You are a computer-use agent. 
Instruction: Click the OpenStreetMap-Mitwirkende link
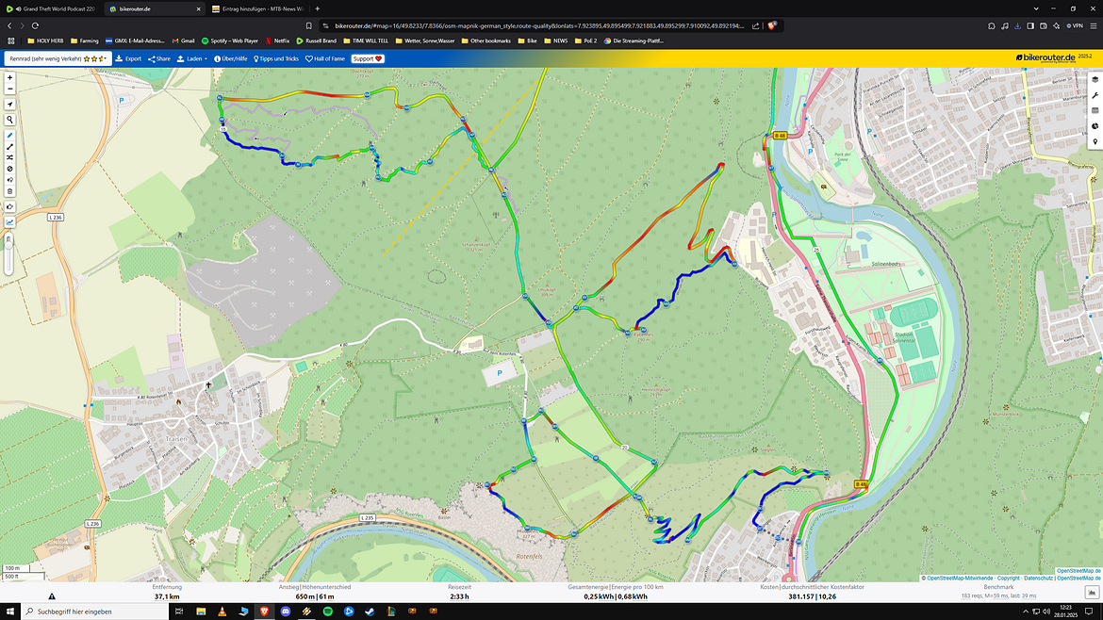click(960, 578)
